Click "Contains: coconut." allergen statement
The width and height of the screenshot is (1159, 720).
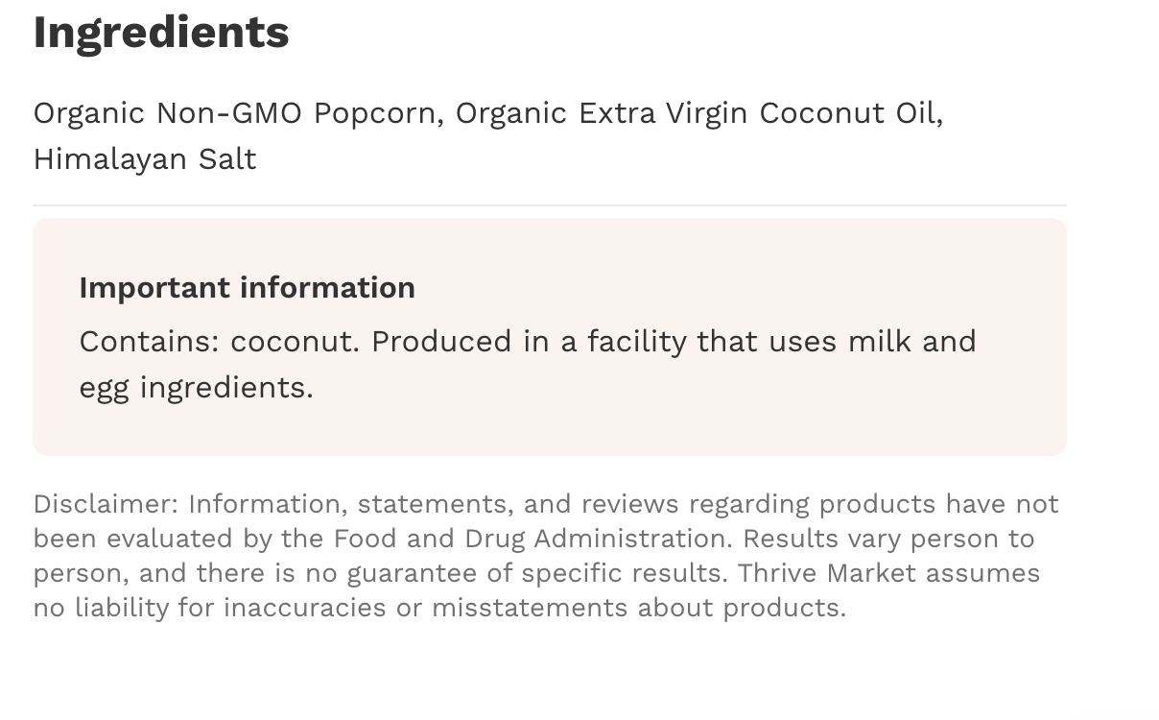(219, 342)
